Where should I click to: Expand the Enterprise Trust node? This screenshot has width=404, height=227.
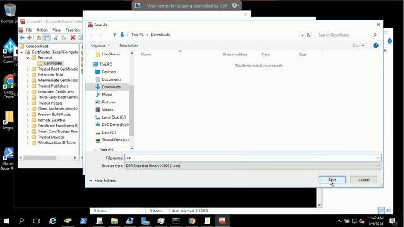click(x=28, y=74)
